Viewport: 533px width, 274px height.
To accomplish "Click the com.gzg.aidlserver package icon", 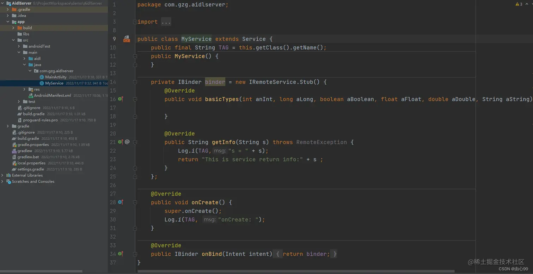I will click(x=36, y=71).
